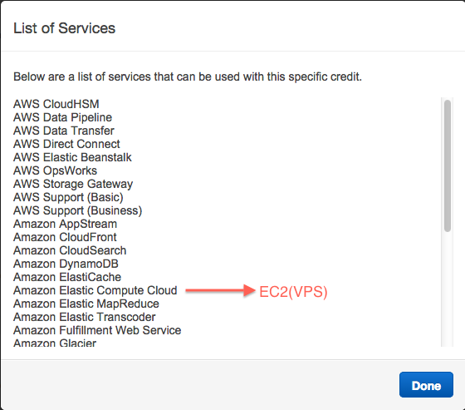
Task: Select AWS CloudHSM in the list
Action: (x=56, y=104)
